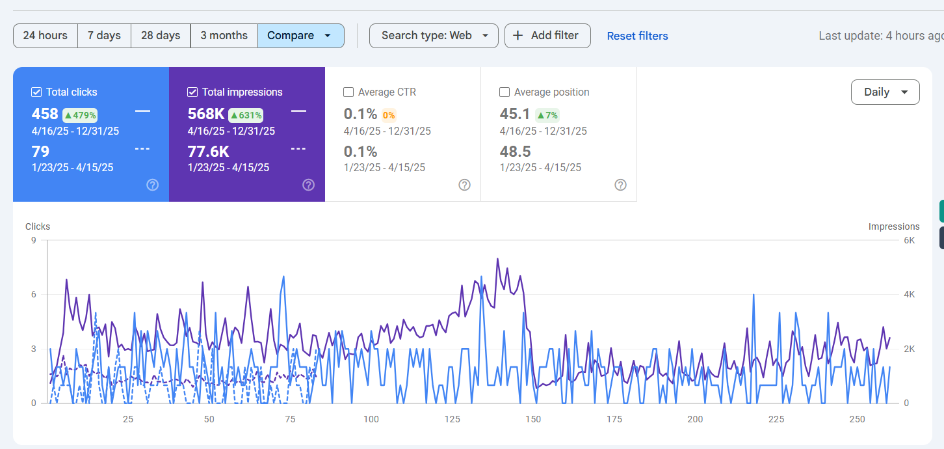The image size is (944, 449).
Task: Click the solid line legend on Total clicks
Action: [142, 111]
